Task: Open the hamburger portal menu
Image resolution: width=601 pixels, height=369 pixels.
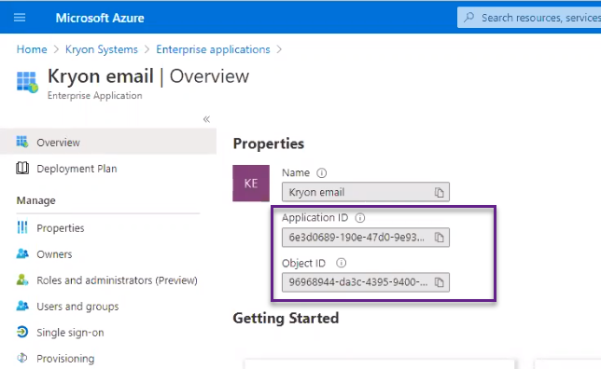Action: [20, 18]
